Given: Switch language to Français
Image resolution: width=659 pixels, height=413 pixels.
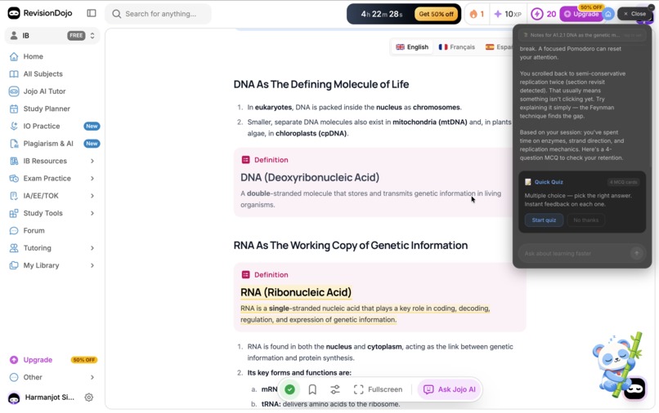Looking at the screenshot, I should tap(456, 47).
